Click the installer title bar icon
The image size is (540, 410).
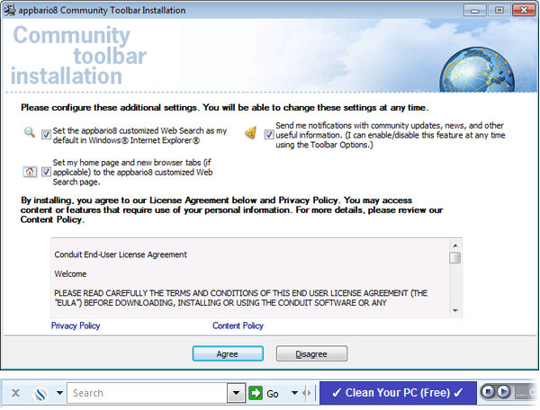(10, 10)
